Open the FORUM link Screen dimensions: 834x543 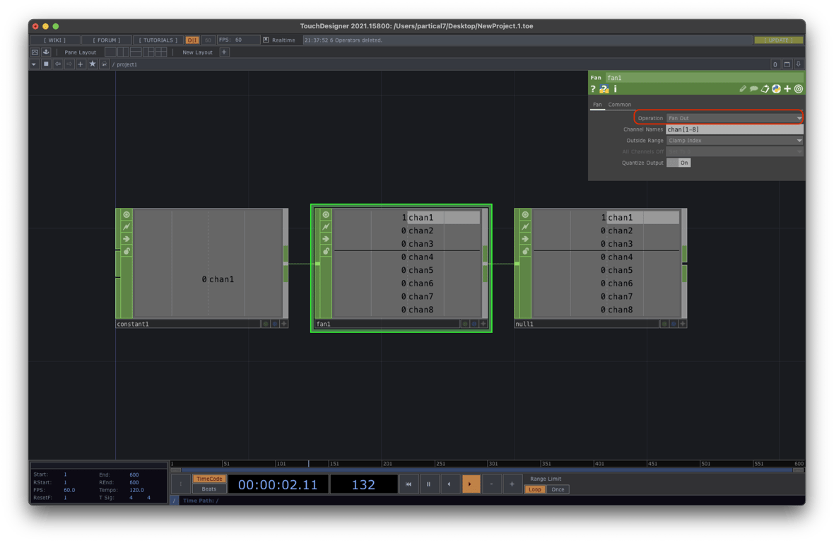click(x=107, y=40)
